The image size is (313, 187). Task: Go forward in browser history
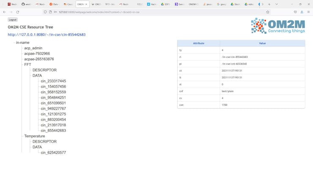point(11,12)
